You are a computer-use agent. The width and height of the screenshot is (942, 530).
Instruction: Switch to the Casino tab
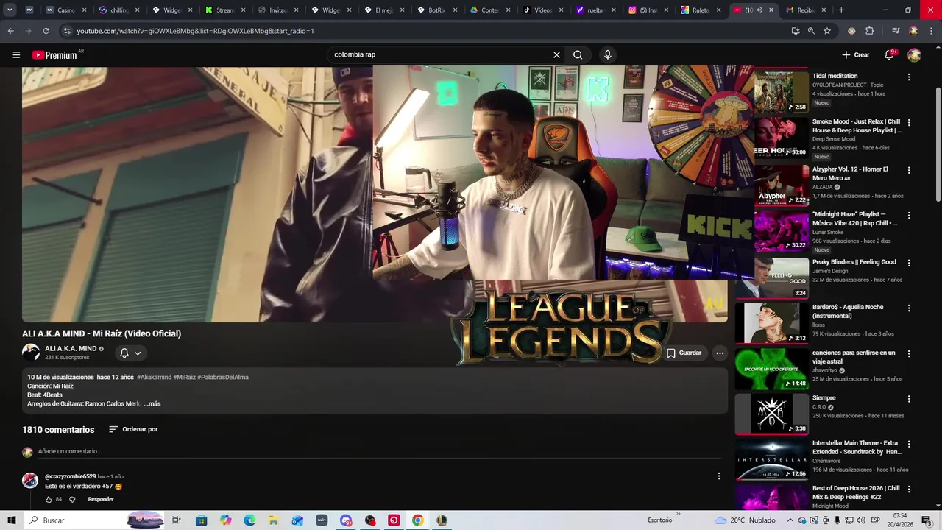tap(65, 10)
